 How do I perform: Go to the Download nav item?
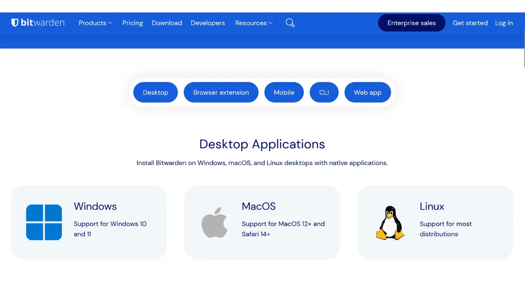coord(167,23)
